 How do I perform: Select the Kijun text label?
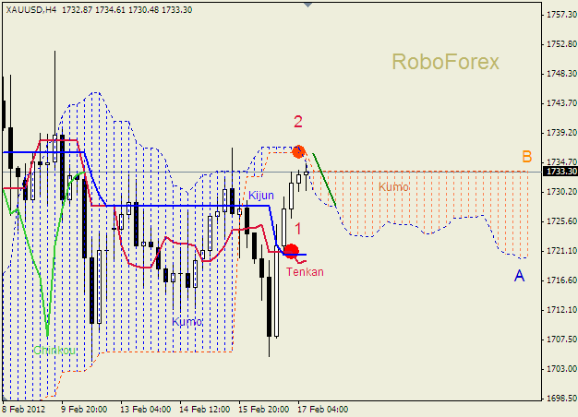coord(261,196)
